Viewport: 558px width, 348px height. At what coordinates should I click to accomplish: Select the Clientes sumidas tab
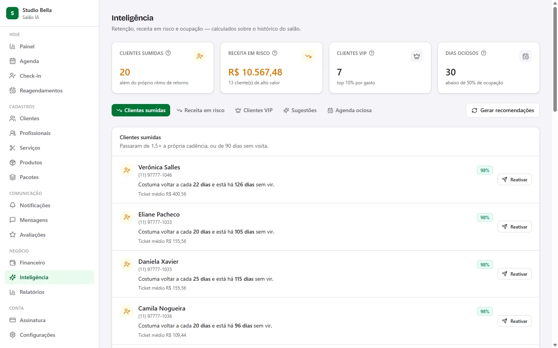tap(141, 110)
